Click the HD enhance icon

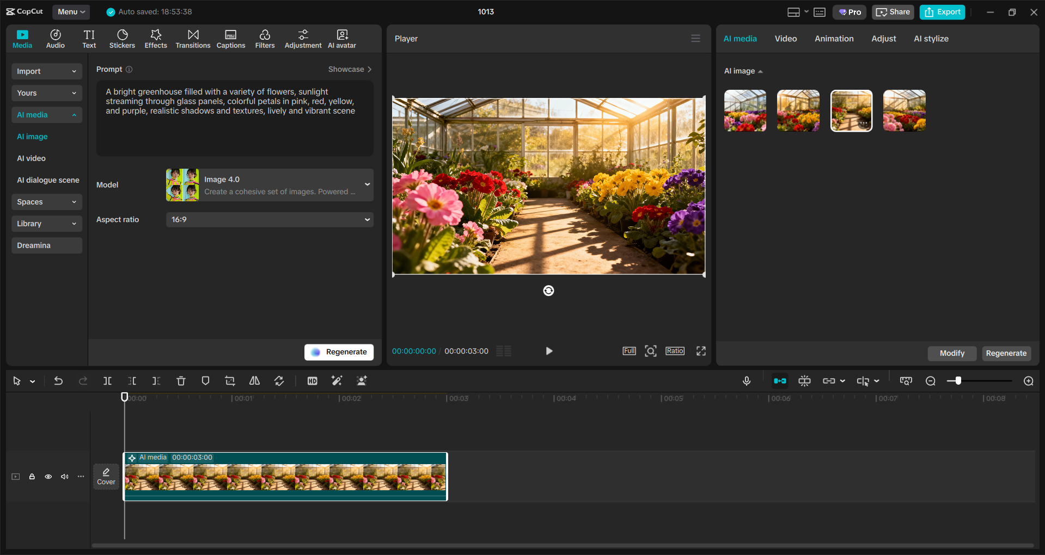click(312, 381)
